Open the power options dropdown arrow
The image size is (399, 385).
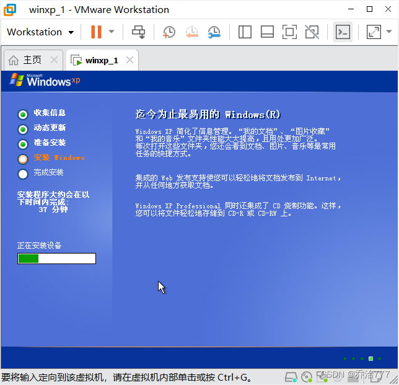[x=112, y=32]
